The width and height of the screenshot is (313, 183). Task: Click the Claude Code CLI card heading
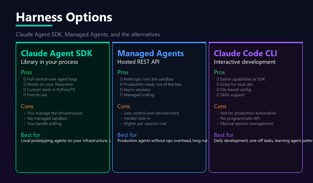pyautogui.click(x=245, y=53)
